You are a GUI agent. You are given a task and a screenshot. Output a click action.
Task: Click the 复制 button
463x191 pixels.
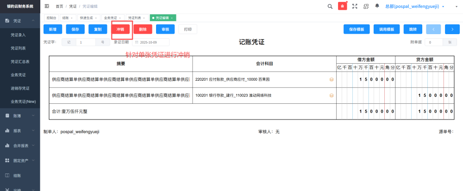[x=98, y=29]
